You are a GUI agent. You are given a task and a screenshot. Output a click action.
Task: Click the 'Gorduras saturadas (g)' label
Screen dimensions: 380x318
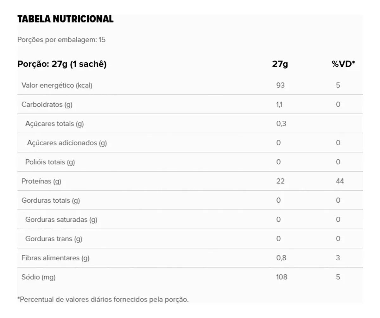point(61,219)
